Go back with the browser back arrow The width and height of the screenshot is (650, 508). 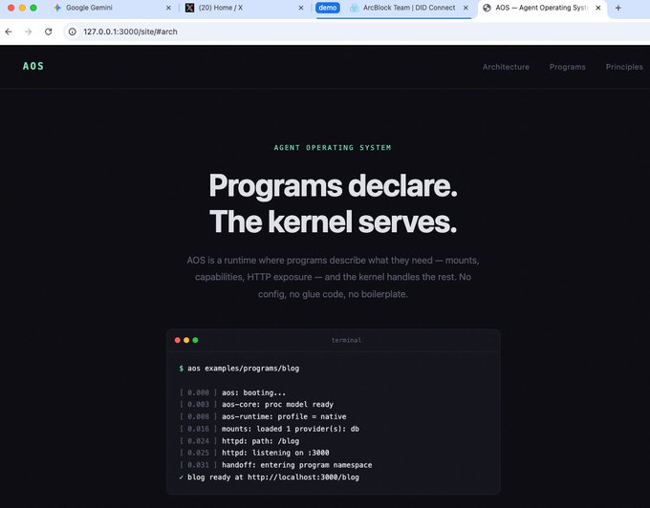click(x=9, y=32)
